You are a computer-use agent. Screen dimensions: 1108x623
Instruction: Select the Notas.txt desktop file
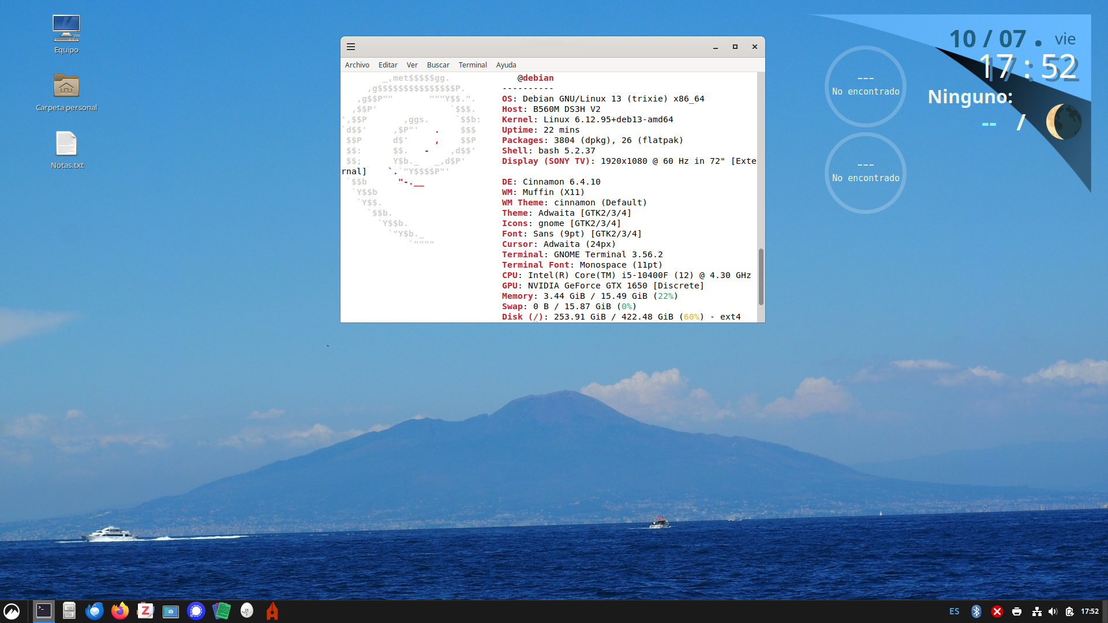(67, 150)
